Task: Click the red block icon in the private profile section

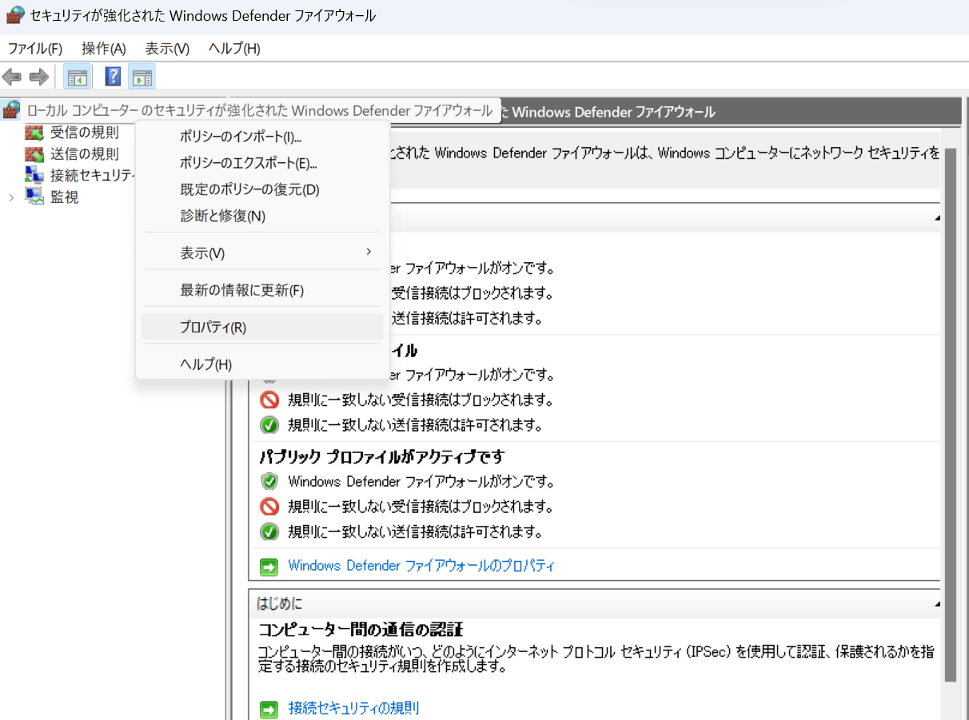Action: point(269,400)
